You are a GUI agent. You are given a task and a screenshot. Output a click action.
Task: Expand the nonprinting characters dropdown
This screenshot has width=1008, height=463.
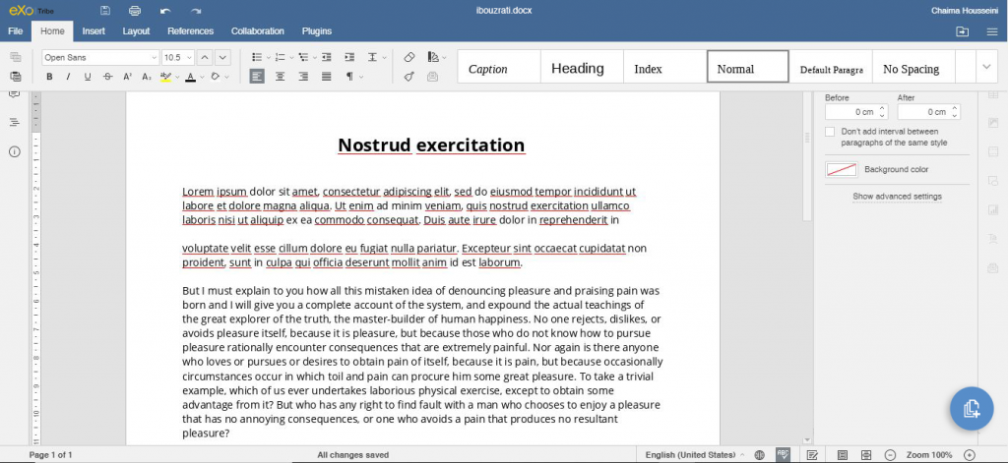(361, 77)
